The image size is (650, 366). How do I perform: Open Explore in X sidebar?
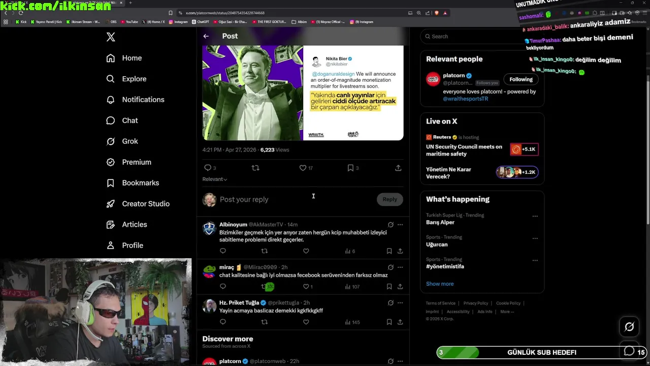pos(126,79)
